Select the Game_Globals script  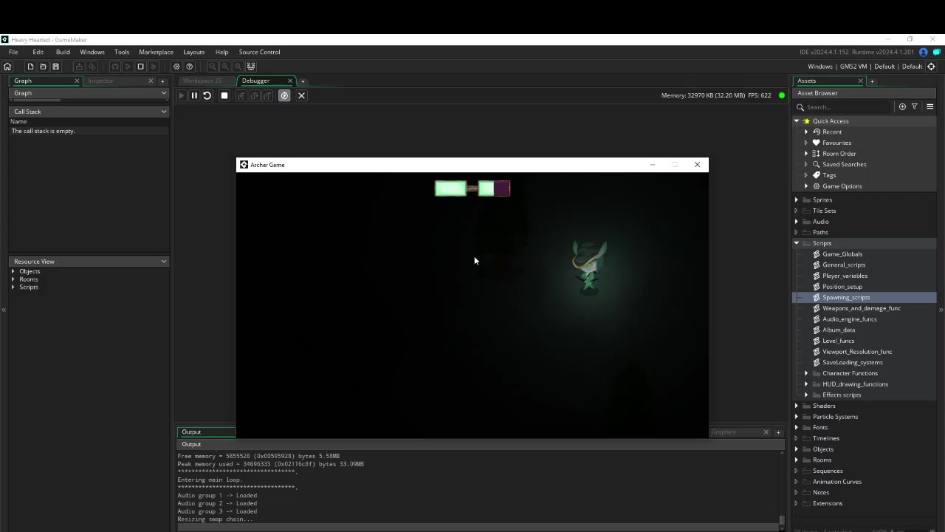pyautogui.click(x=842, y=254)
